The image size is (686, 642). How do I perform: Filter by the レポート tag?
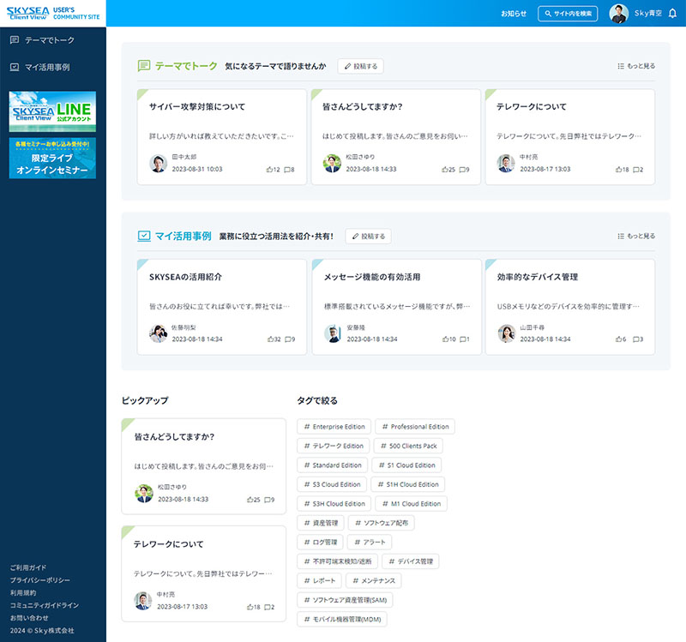[319, 580]
